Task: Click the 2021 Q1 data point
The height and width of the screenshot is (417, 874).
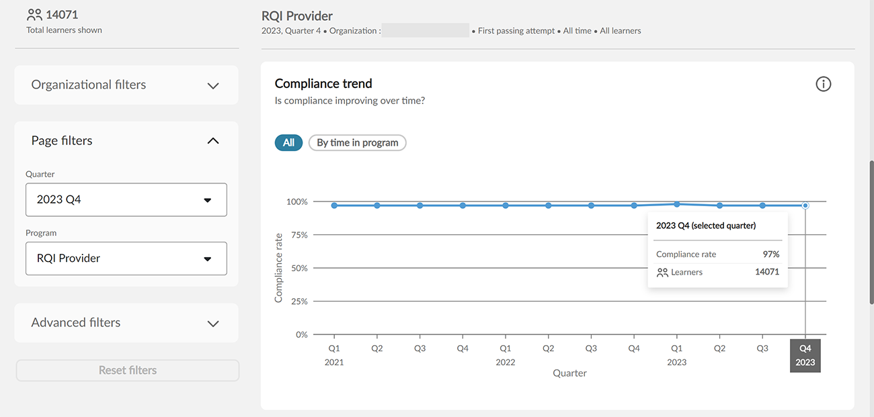Action: click(x=334, y=205)
